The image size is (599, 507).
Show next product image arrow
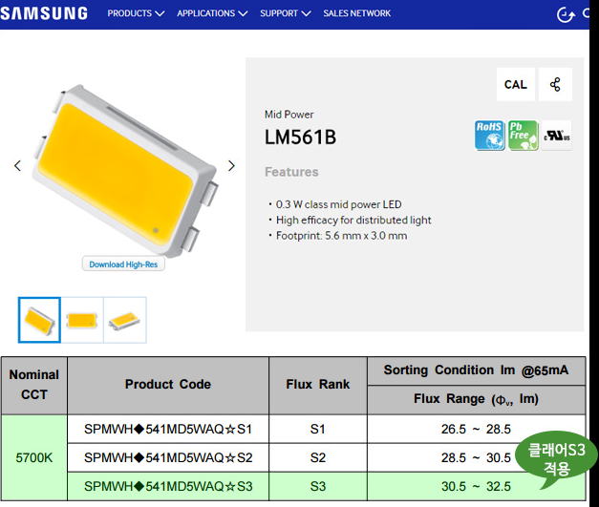tap(231, 166)
